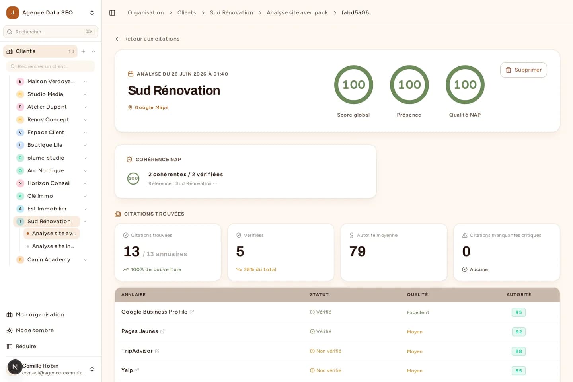Click the Autorité moyenne medal icon
573x382 pixels.
click(x=352, y=235)
